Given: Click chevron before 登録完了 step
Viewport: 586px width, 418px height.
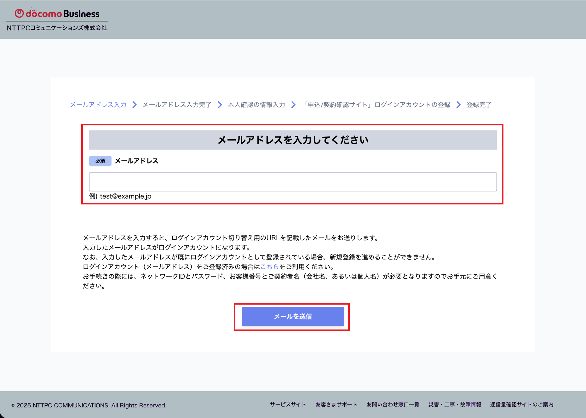Looking at the screenshot, I should 459,105.
